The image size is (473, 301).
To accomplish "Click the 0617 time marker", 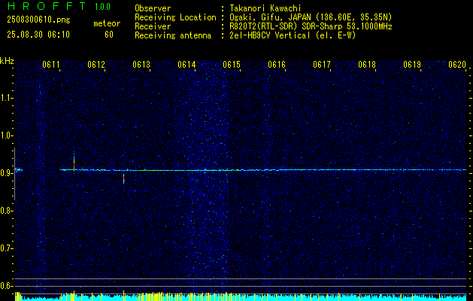I will (x=322, y=65).
